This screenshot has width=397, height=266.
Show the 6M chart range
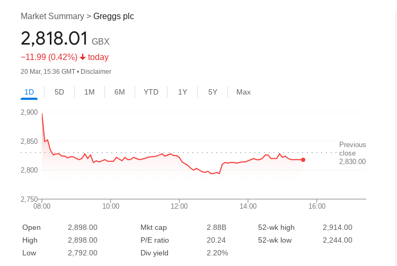coord(120,92)
